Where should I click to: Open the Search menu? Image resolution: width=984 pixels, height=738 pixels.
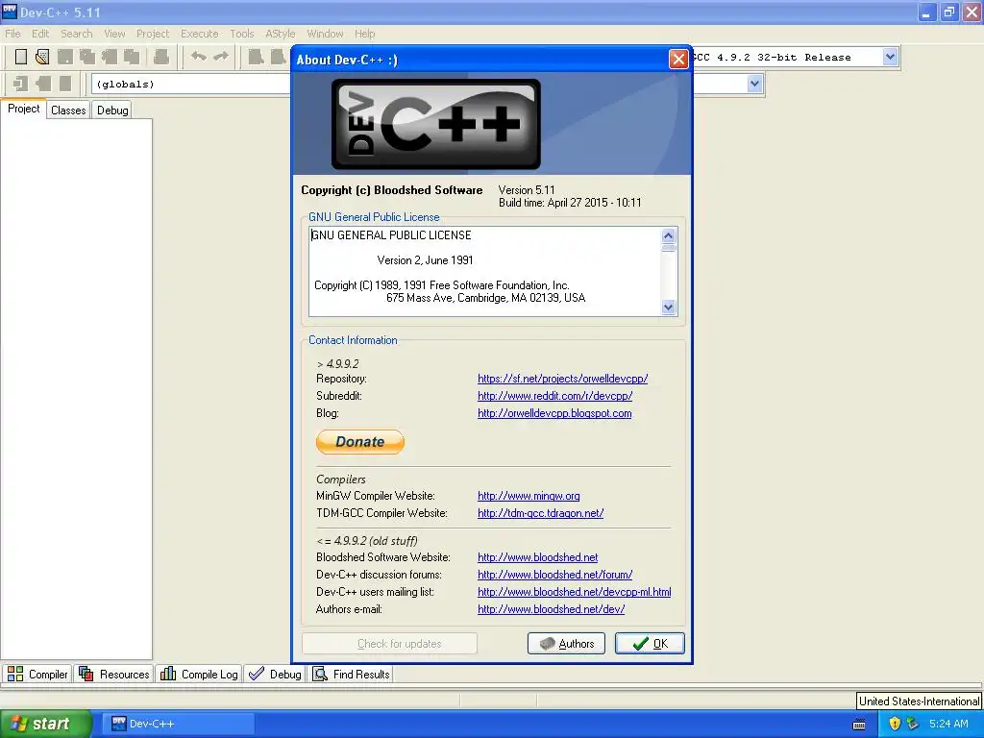click(x=77, y=34)
